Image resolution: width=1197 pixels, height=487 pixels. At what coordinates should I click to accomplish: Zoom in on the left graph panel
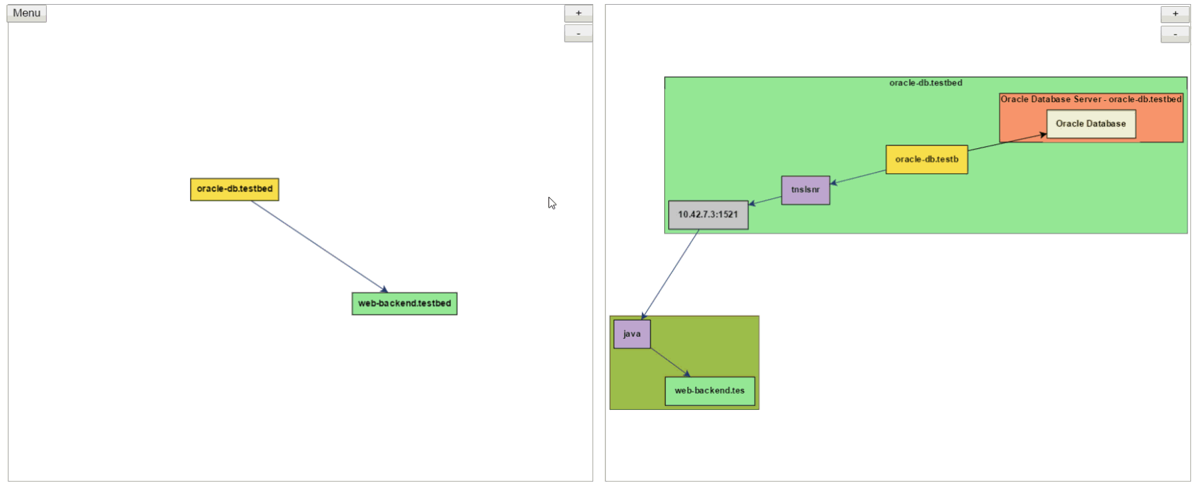(578, 14)
